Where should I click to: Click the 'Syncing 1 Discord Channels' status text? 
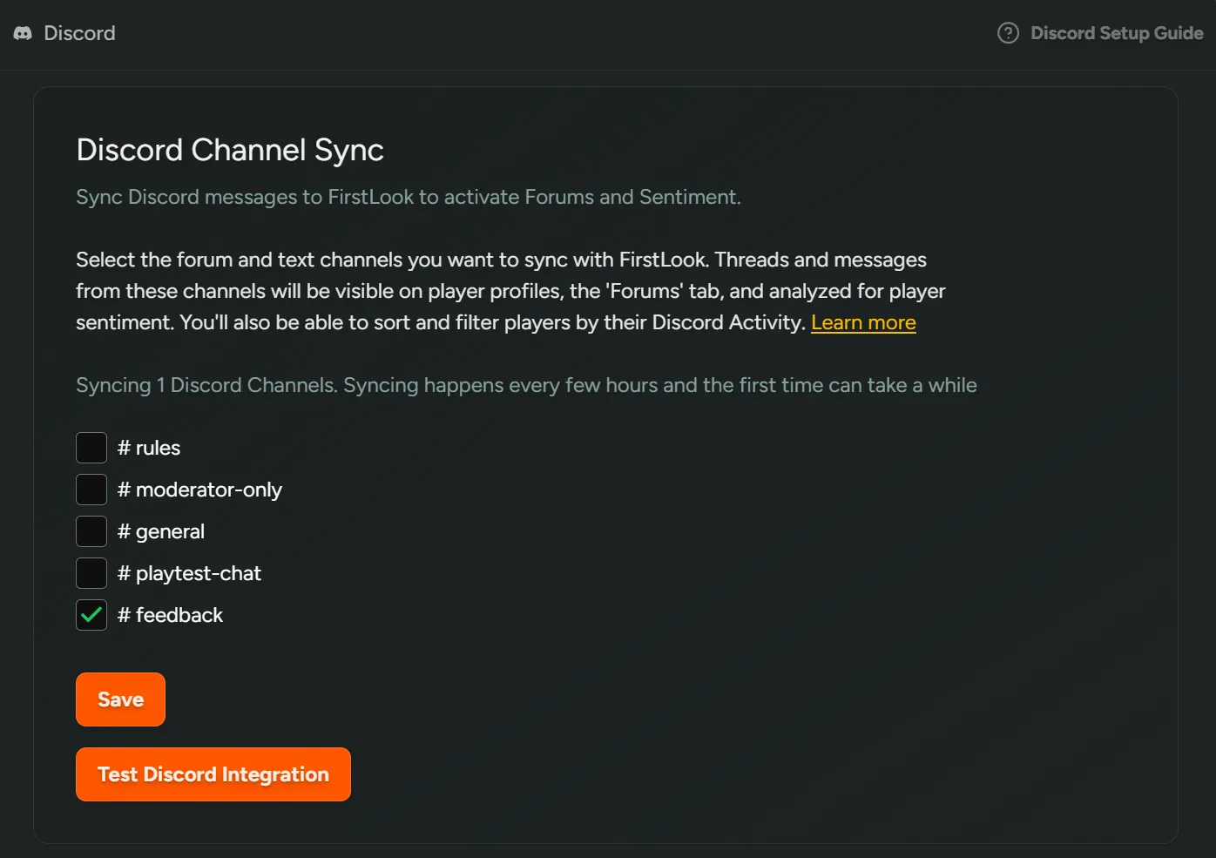tap(526, 385)
